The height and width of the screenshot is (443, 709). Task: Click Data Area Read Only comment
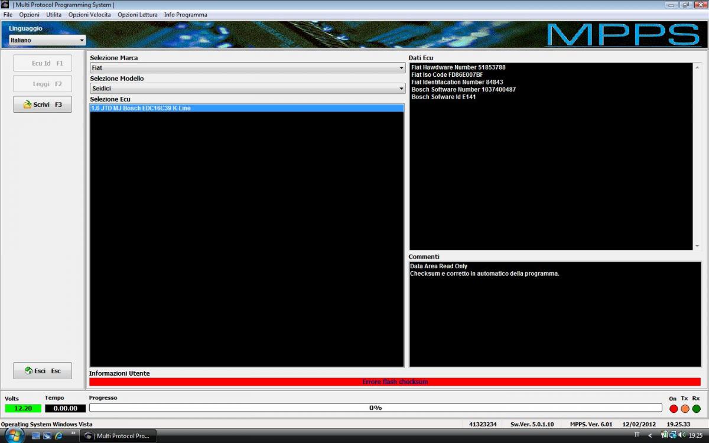(438, 266)
